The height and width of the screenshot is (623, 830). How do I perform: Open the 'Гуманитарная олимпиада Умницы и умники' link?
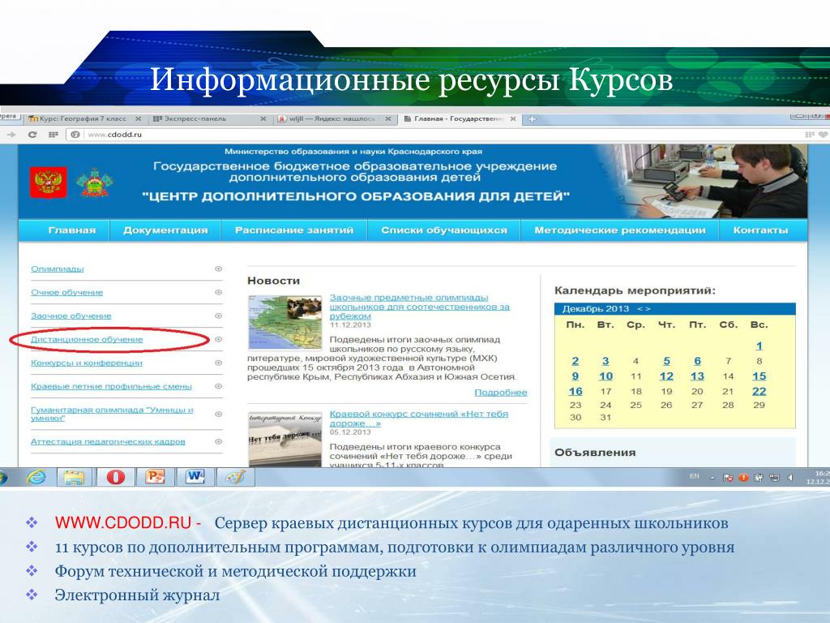tap(112, 414)
